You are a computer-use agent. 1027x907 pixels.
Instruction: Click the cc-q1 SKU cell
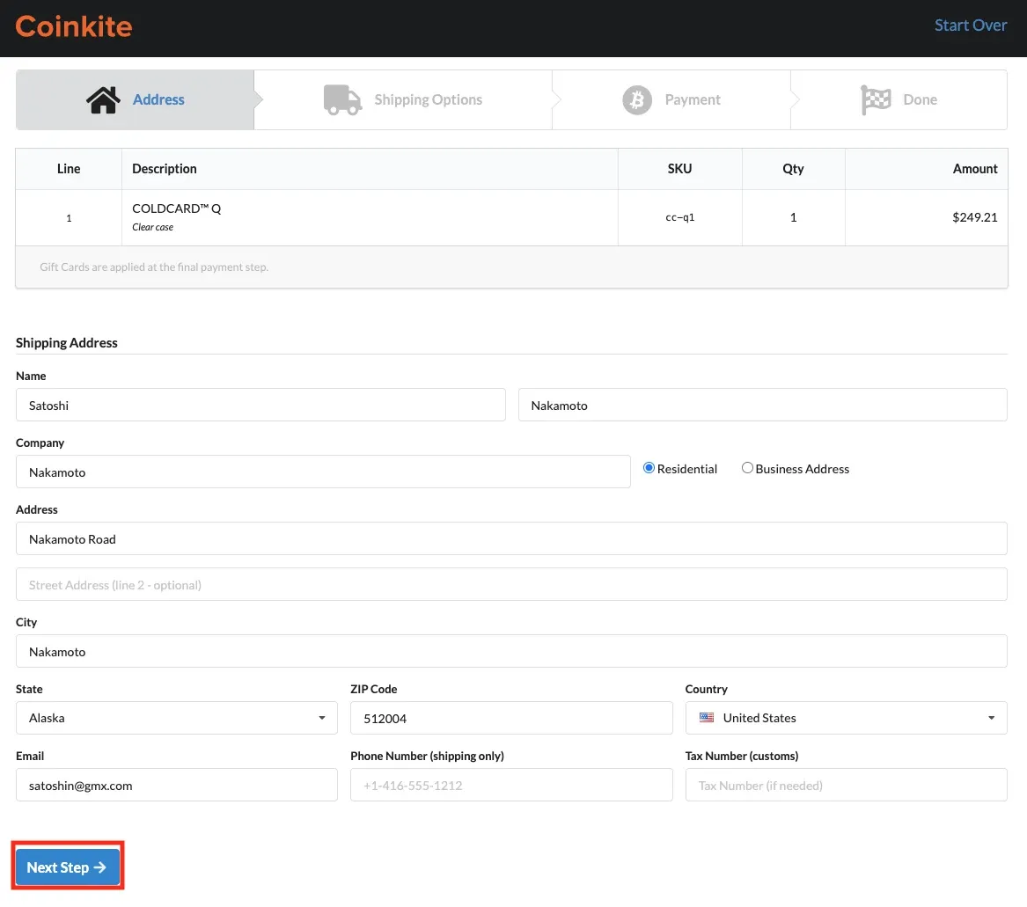680,217
